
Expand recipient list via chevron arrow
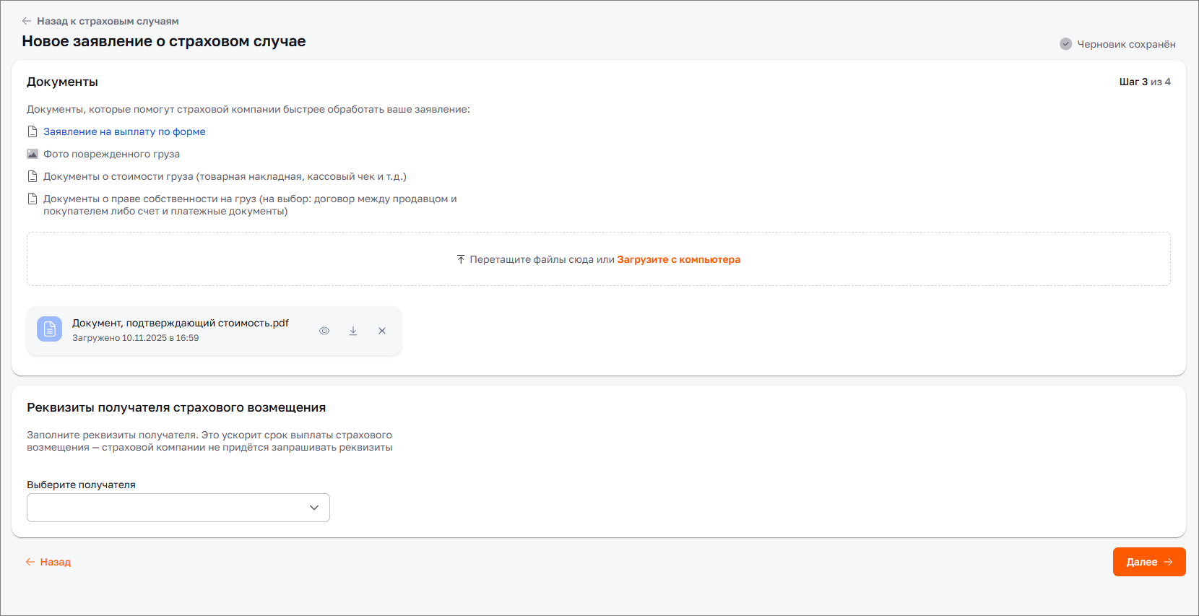[314, 508]
